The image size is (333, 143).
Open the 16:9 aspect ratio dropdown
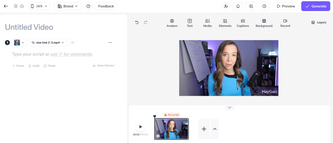[x=39, y=6]
